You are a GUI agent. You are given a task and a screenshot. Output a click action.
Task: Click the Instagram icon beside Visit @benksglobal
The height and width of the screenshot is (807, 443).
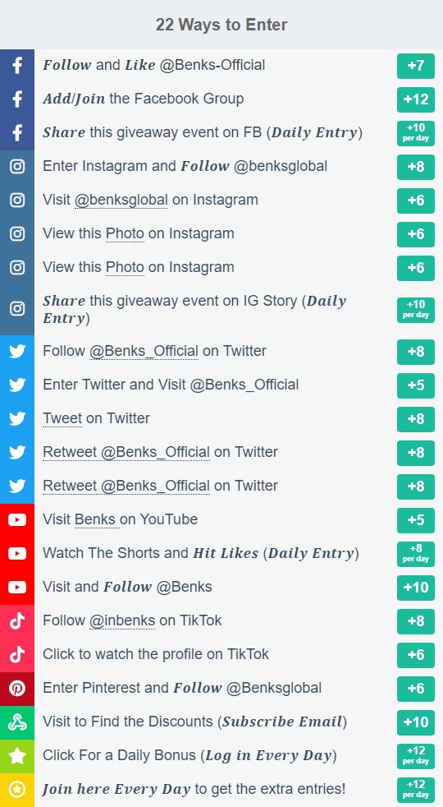[17, 201]
